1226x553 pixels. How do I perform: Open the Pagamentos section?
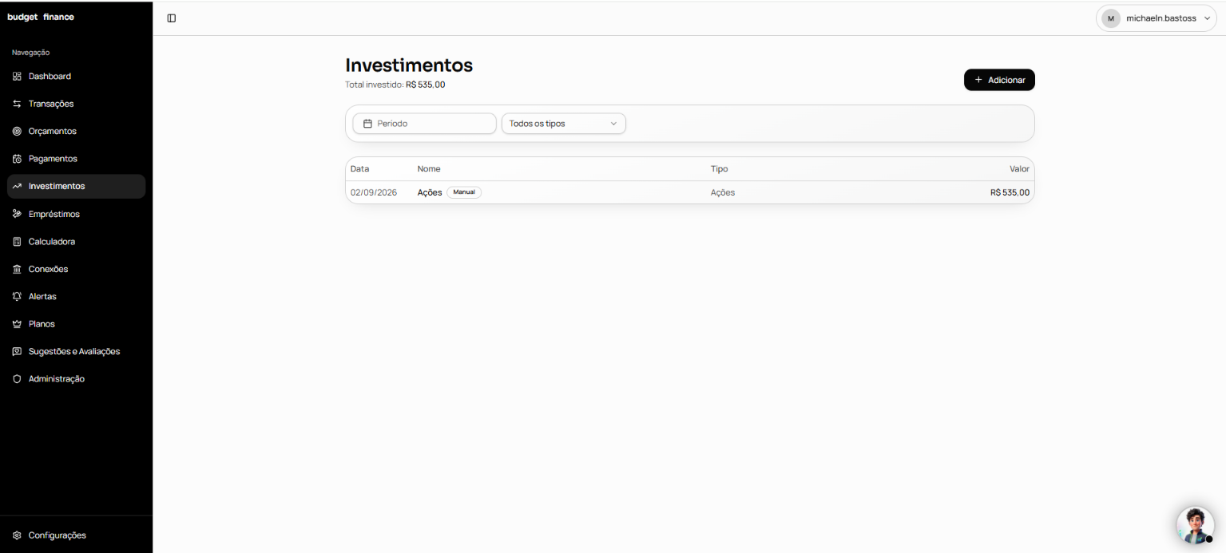pos(77,159)
